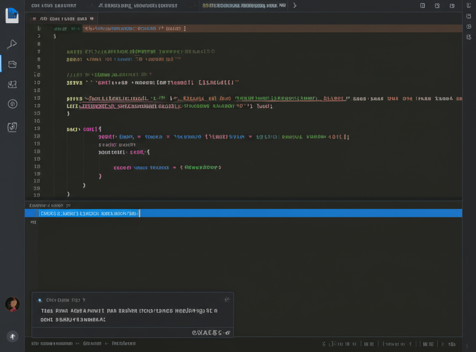Click the first of three editor layout icons
Image resolution: width=476 pixels, height=352 pixels.
[423, 6]
